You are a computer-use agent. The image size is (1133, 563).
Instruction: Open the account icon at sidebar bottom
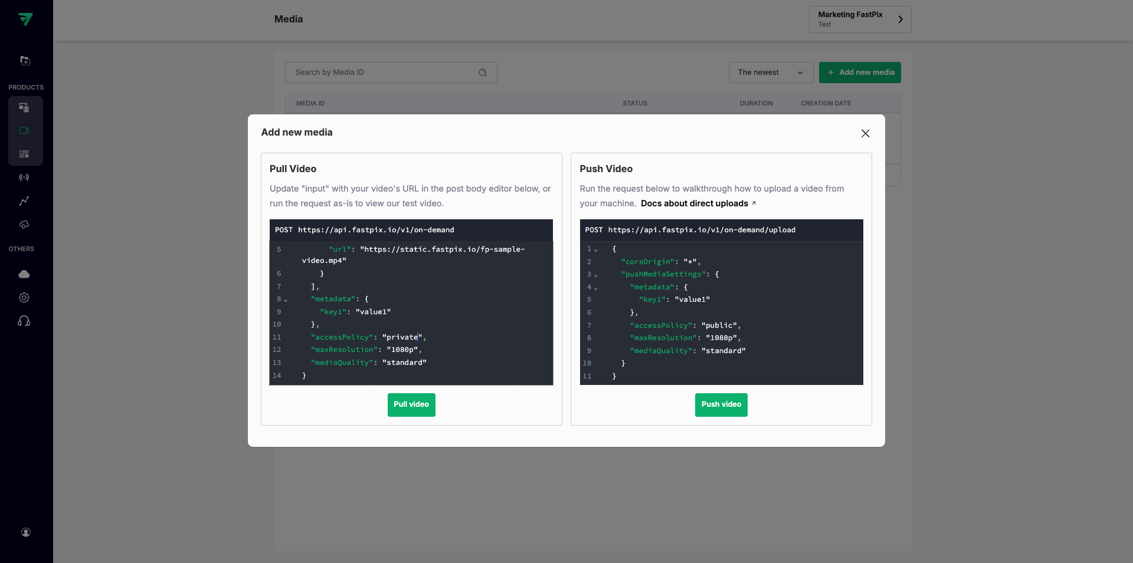pos(26,532)
